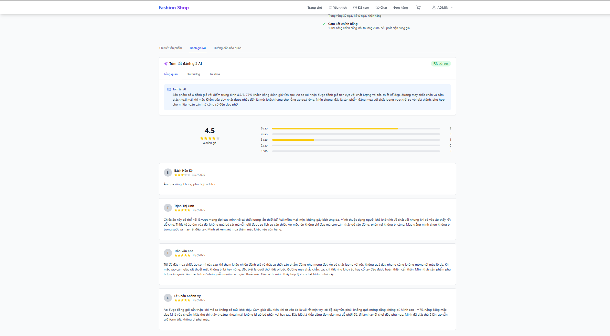The image size is (610, 336).
Task: Click the 3 sao rating bar
Action: (x=356, y=140)
